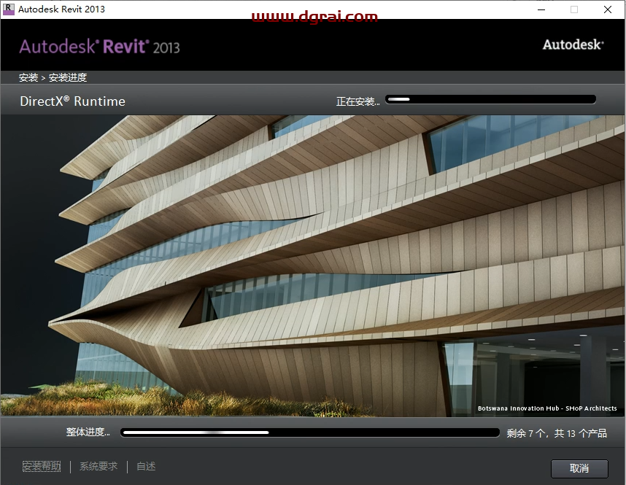626x485 pixels.
Task: Click the Autodesk logo at top right
Action: coord(573,44)
